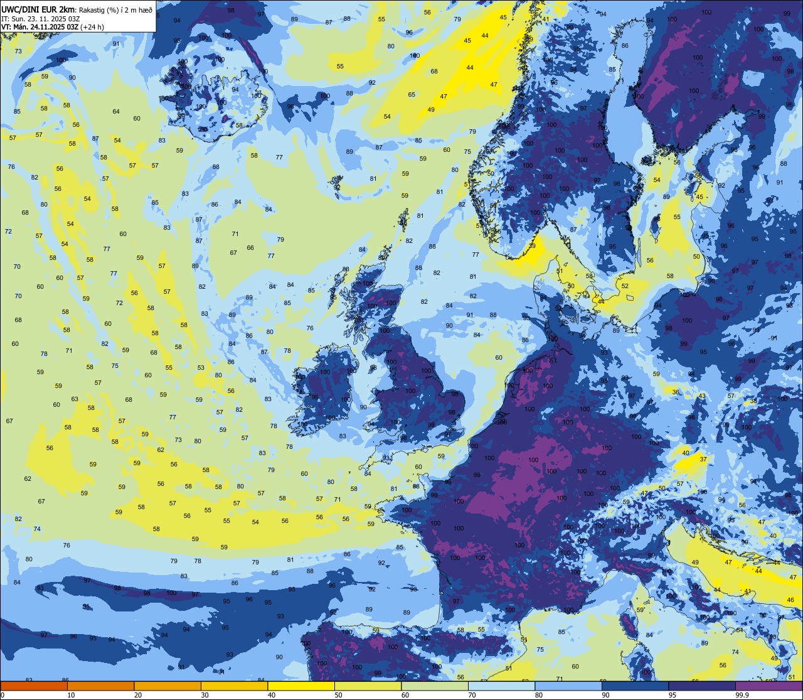The image size is (803, 700).
Task: Select the yellow legend swatch between 40 and 50
Action: click(x=301, y=686)
